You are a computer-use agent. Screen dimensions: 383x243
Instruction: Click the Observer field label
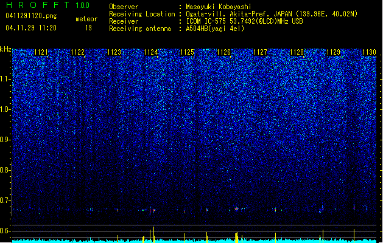(x=124, y=7)
